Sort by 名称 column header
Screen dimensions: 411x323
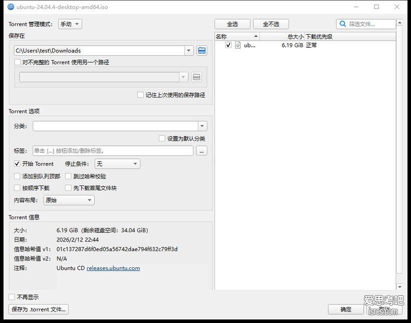[237, 37]
